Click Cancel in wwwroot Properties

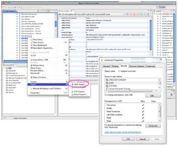click(x=143, y=139)
